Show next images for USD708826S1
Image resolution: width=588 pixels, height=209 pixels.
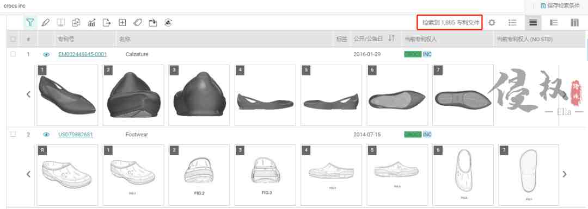point(565,174)
